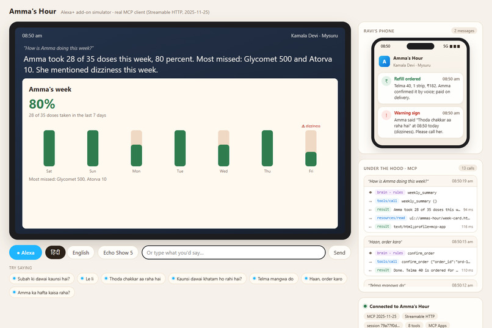Viewport: 492px width, 328px height.
Task: Click 'brain · rules' tag for weekly_summary
Action: (x=389, y=192)
